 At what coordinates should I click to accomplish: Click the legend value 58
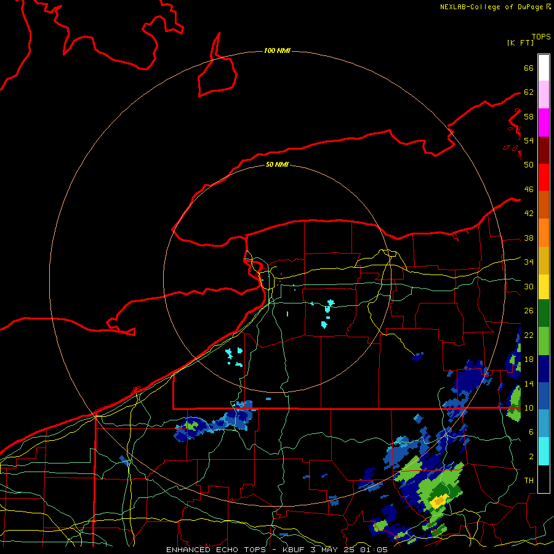coord(529,116)
